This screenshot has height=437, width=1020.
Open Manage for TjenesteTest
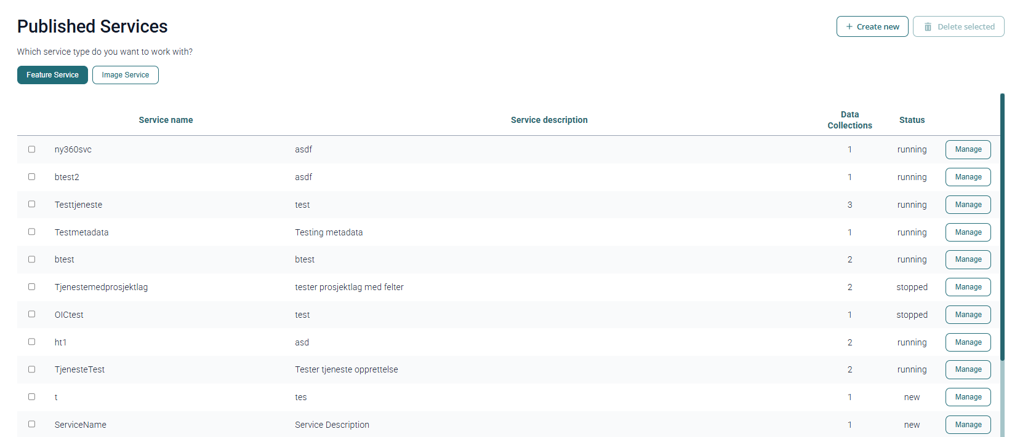[968, 369]
